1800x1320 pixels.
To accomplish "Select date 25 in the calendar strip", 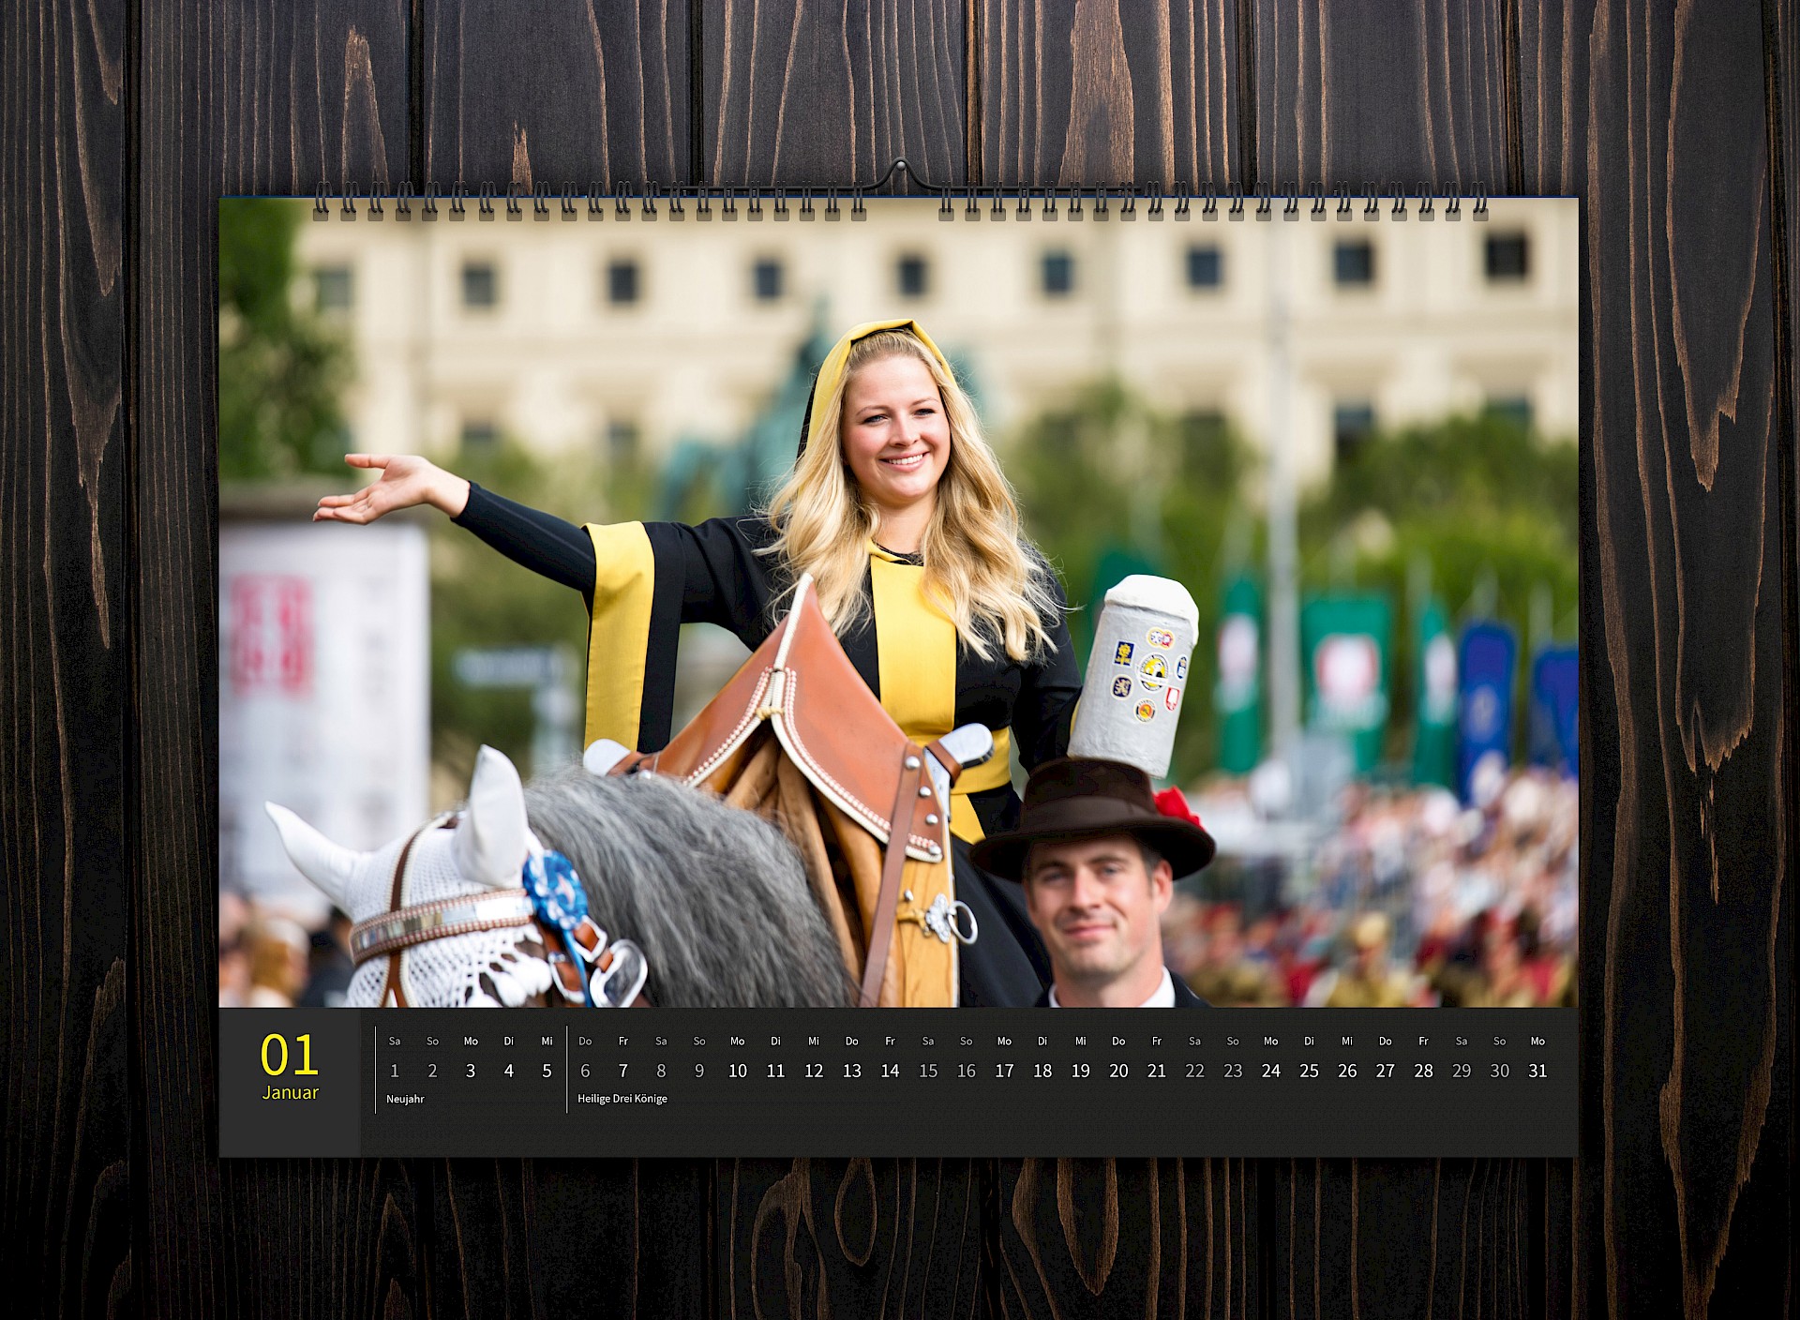I will 1309,1071.
